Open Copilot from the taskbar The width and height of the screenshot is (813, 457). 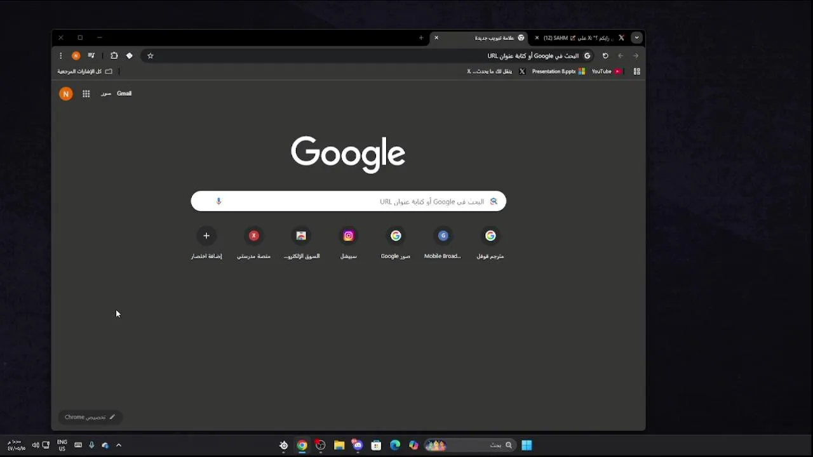point(413,446)
